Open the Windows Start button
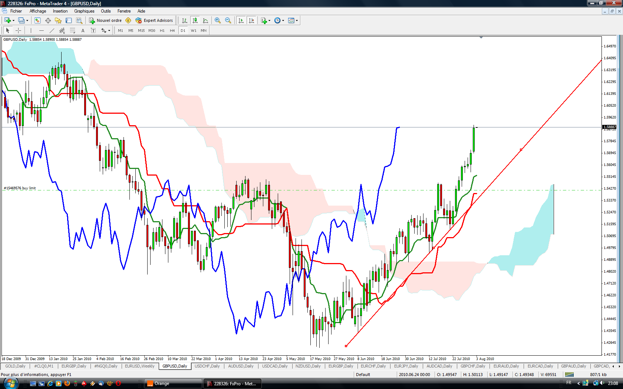623x389 pixels. coord(9,383)
